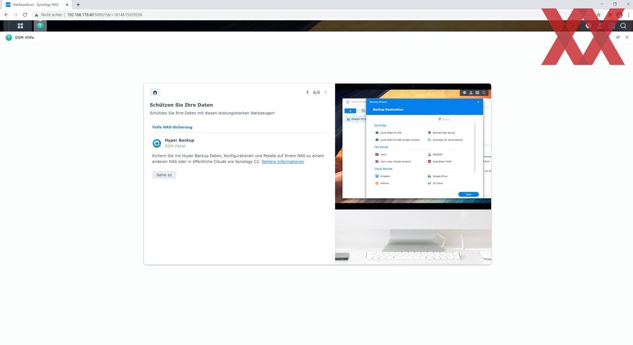Click the 6/6 page counter

pyautogui.click(x=316, y=93)
